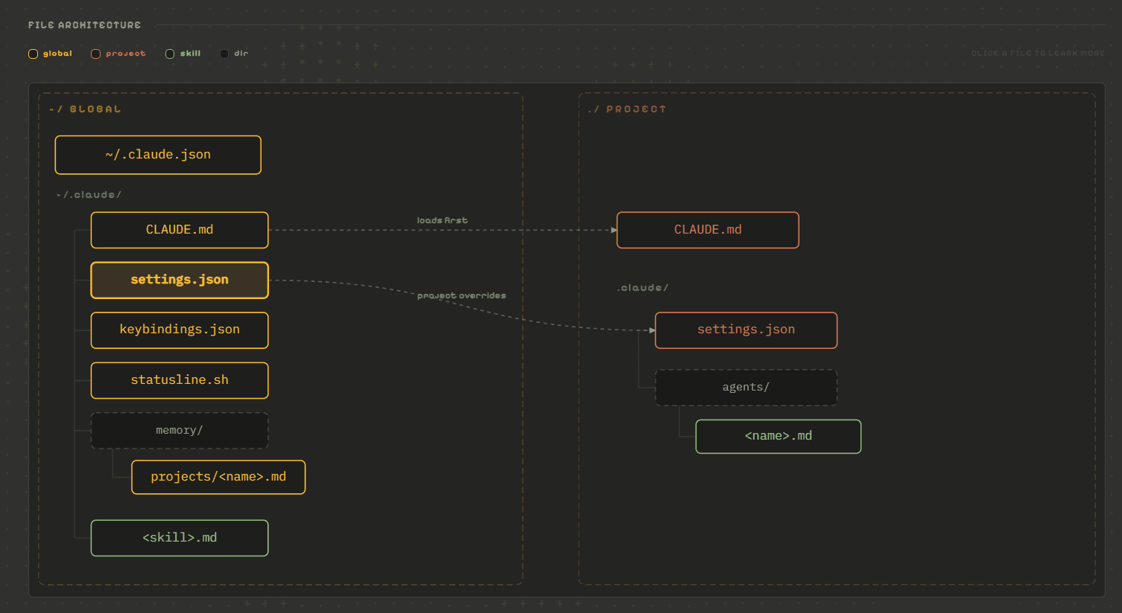The image size is (1122, 613).
Task: Click the 'FILE ARCHITECTURE' title text
Action: pos(84,25)
